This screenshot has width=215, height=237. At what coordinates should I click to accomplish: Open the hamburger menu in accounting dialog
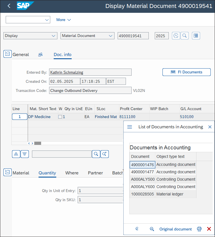point(130,127)
